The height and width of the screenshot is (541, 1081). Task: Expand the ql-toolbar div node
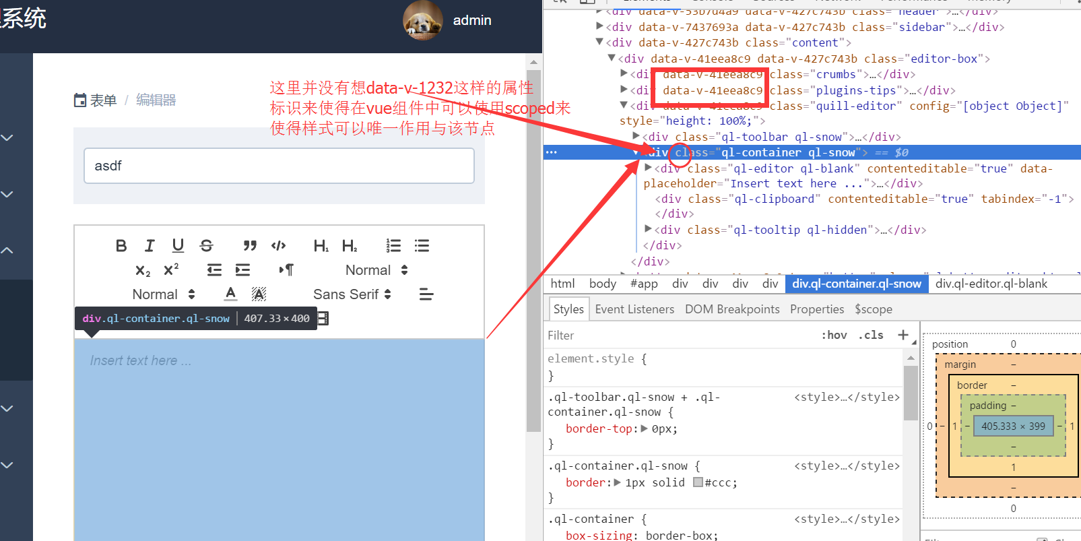[x=636, y=136]
